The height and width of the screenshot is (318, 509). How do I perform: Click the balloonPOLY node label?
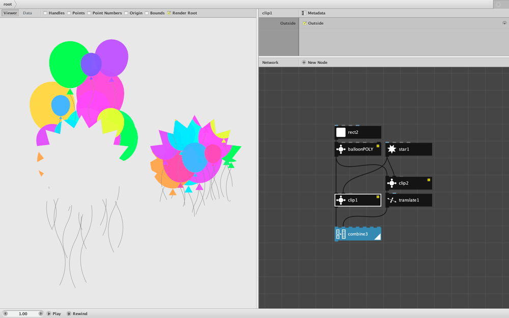360,149
